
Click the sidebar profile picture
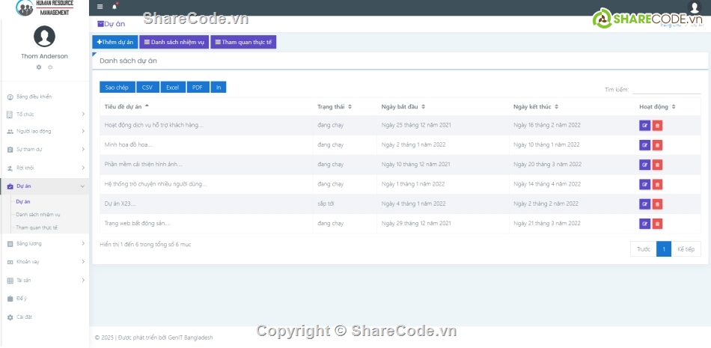coord(44,37)
